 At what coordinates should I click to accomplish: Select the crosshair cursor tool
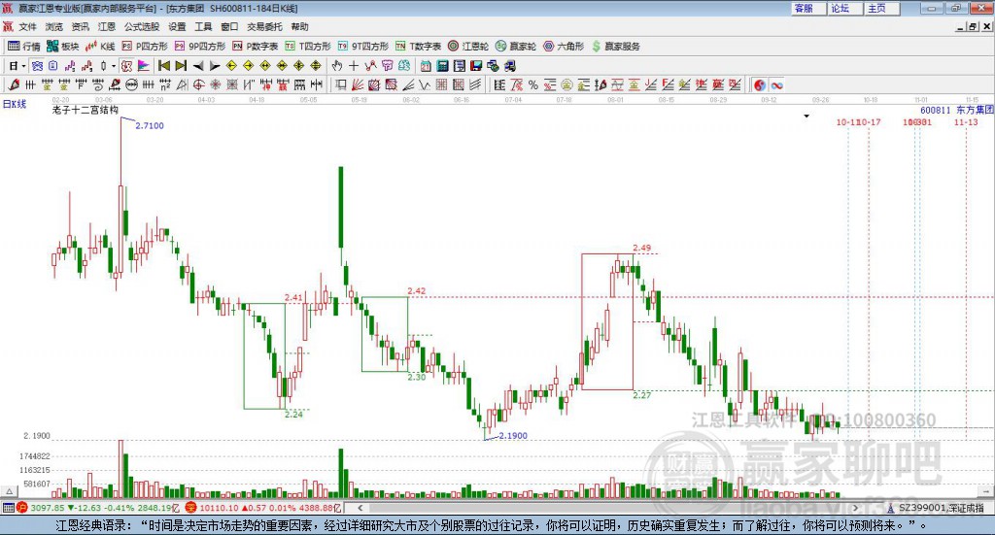coord(354,66)
